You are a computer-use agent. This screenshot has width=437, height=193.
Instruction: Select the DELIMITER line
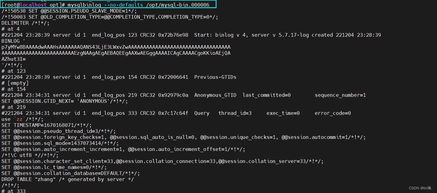[x=25, y=23]
